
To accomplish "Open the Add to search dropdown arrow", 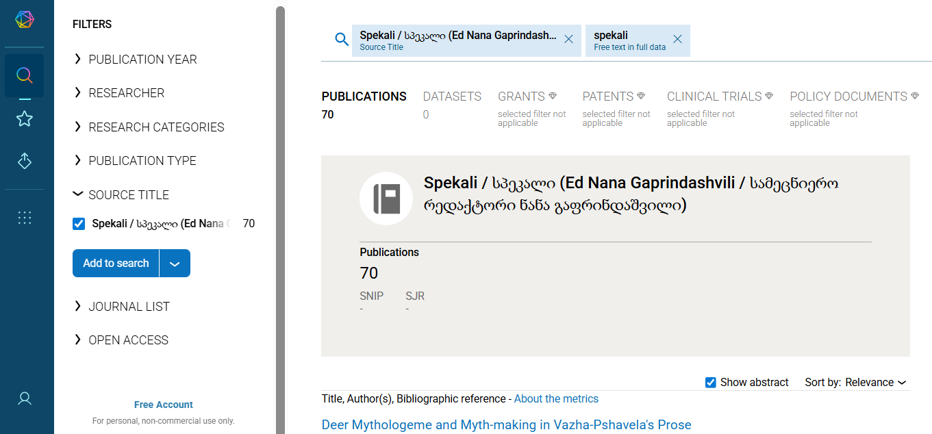I will [x=175, y=264].
